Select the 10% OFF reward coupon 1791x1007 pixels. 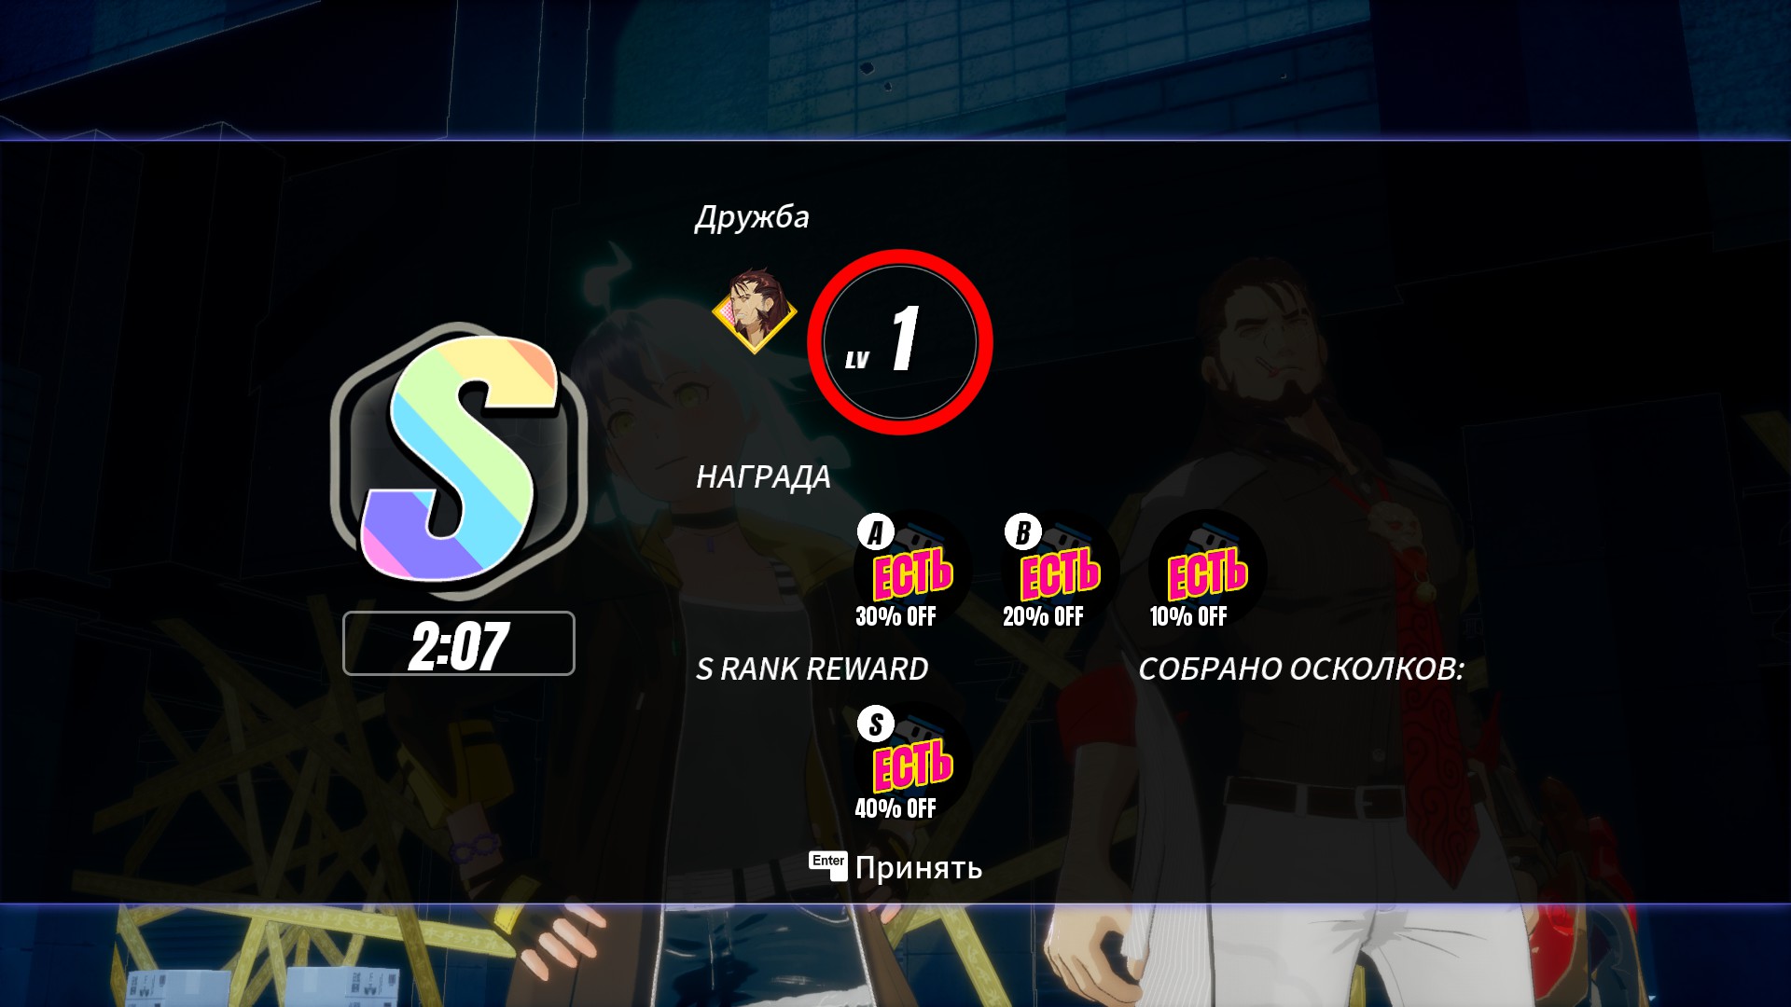[1202, 570]
